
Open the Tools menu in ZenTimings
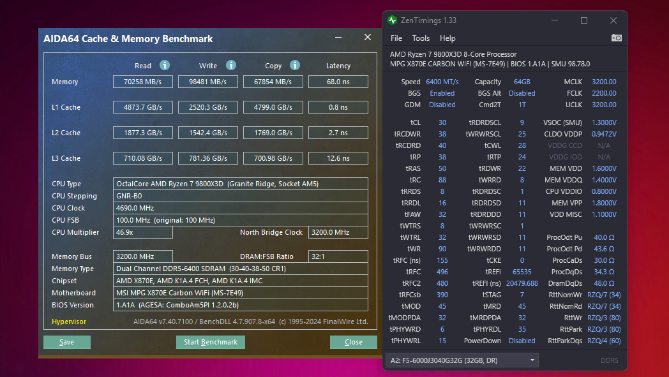(421, 38)
